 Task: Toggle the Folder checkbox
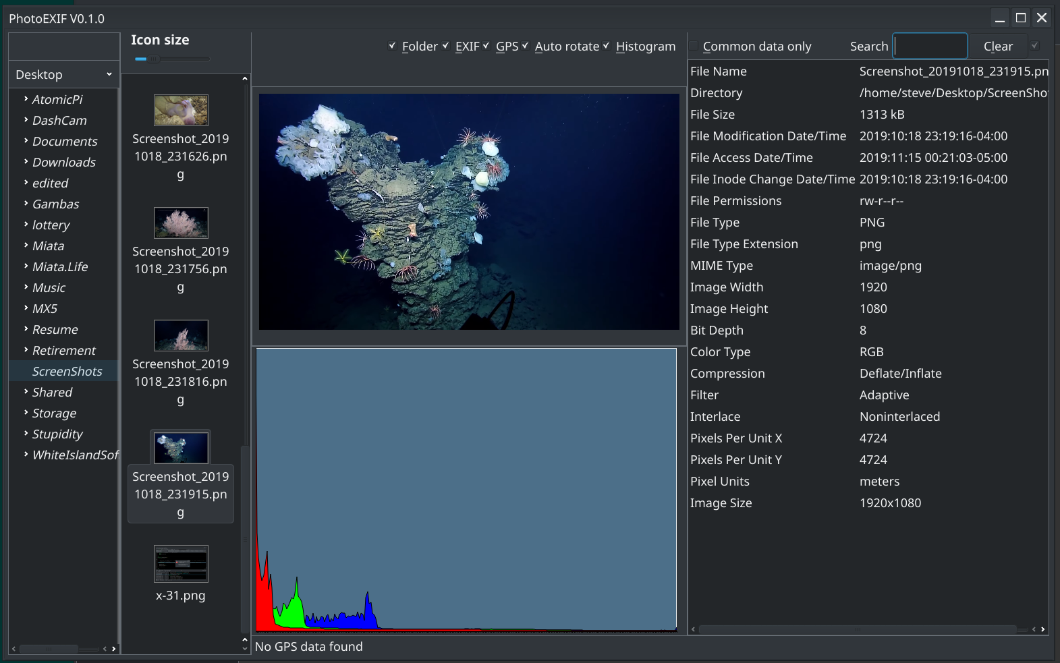[x=393, y=46]
